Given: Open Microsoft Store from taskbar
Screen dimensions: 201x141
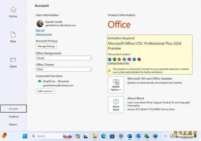Looking at the screenshot, I should click(x=112, y=136).
